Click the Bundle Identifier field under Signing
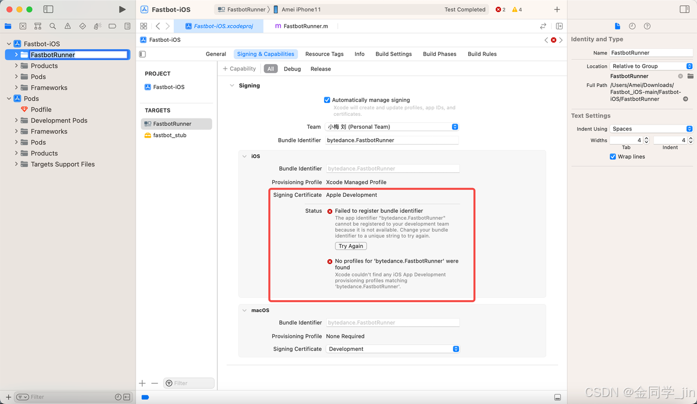697x404 pixels. coord(392,140)
